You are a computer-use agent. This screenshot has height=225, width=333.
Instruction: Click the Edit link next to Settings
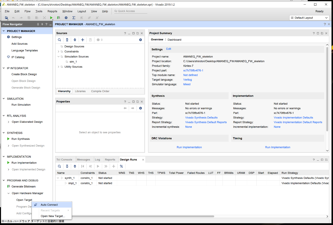(169, 49)
